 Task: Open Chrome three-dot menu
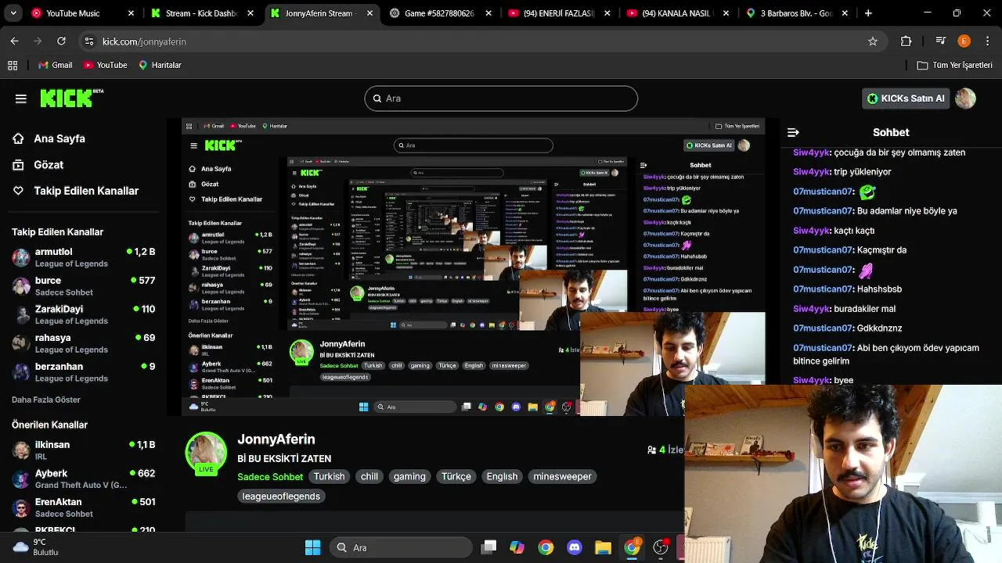click(x=988, y=41)
